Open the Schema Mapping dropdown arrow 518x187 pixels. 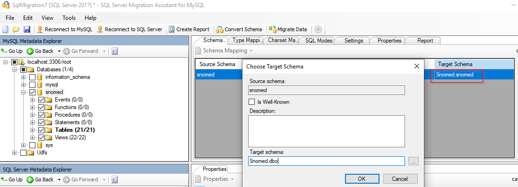point(251,51)
